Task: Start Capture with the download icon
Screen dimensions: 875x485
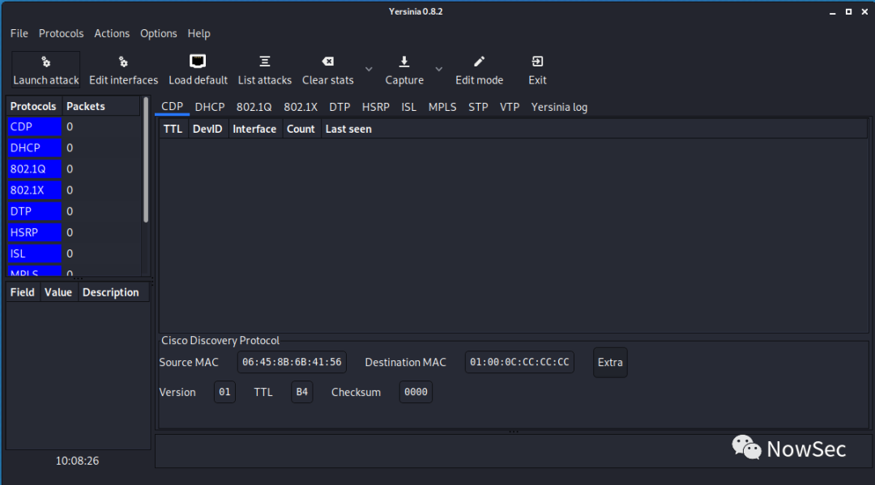Action: [x=404, y=62]
